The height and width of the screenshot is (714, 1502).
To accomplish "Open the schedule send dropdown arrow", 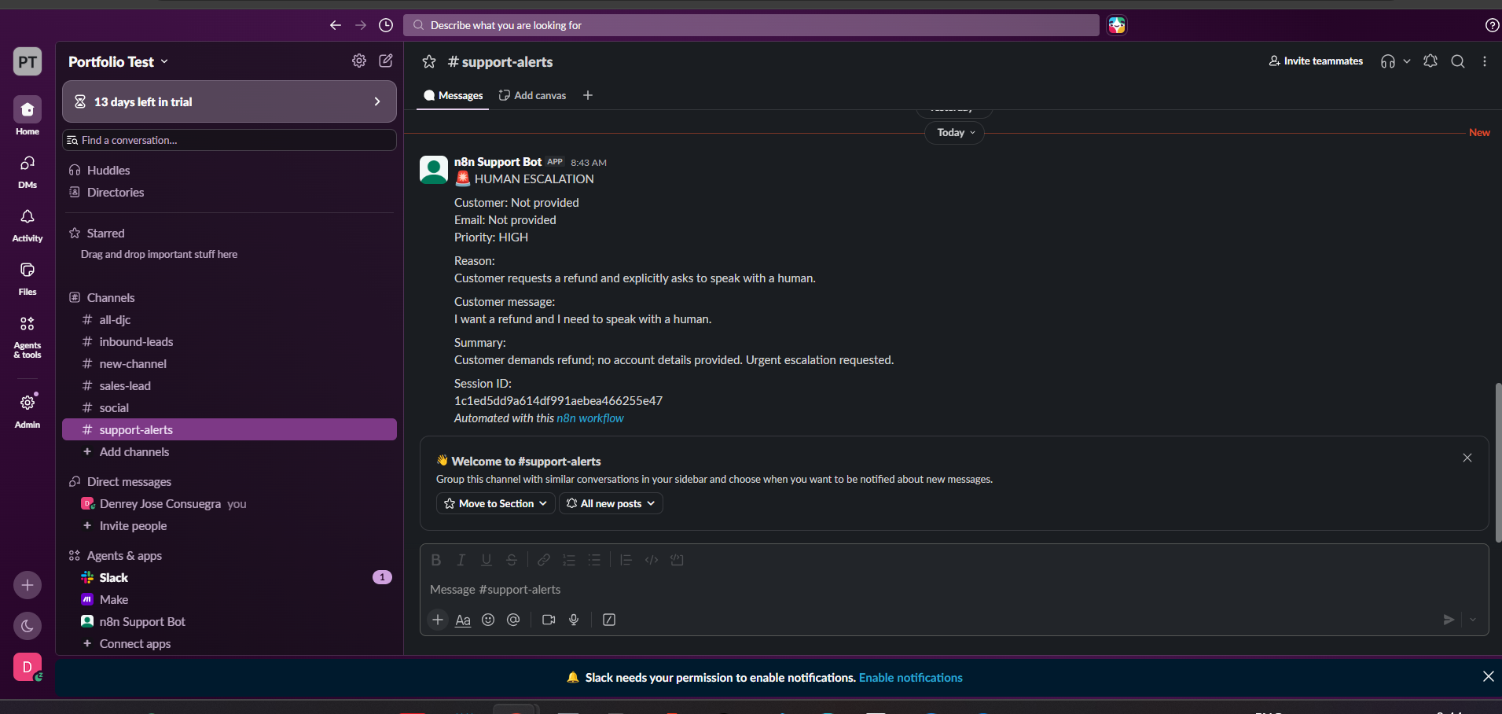I will (1473, 620).
